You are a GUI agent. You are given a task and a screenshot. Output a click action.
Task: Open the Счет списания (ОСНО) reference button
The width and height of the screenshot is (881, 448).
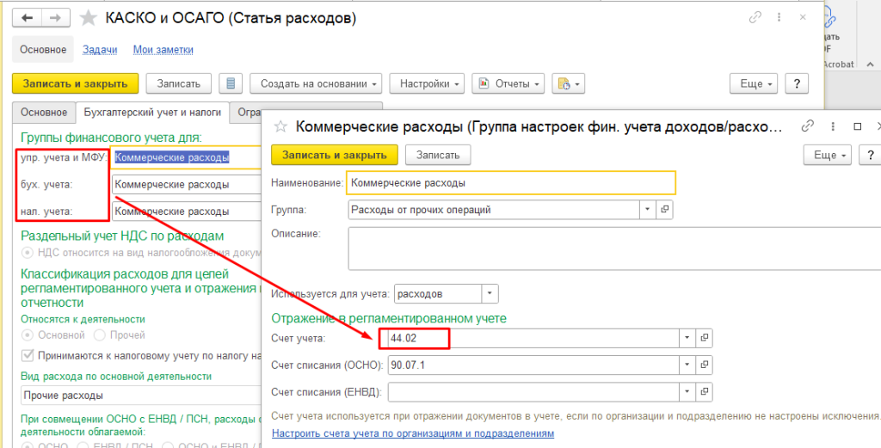pyautogui.click(x=705, y=365)
